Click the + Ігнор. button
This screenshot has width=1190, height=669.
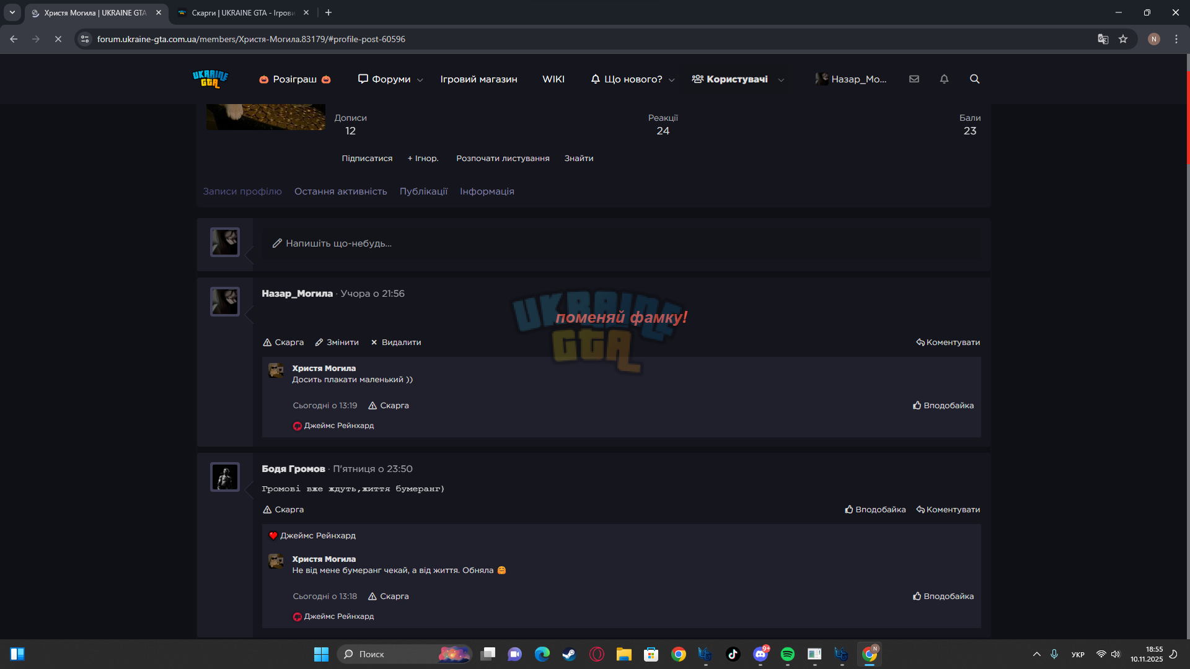pyautogui.click(x=423, y=159)
